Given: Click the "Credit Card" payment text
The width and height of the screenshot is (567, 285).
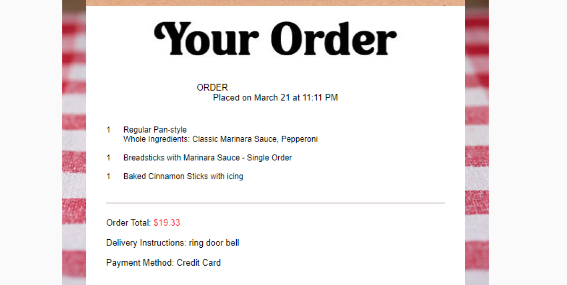Looking at the screenshot, I should pos(198,263).
